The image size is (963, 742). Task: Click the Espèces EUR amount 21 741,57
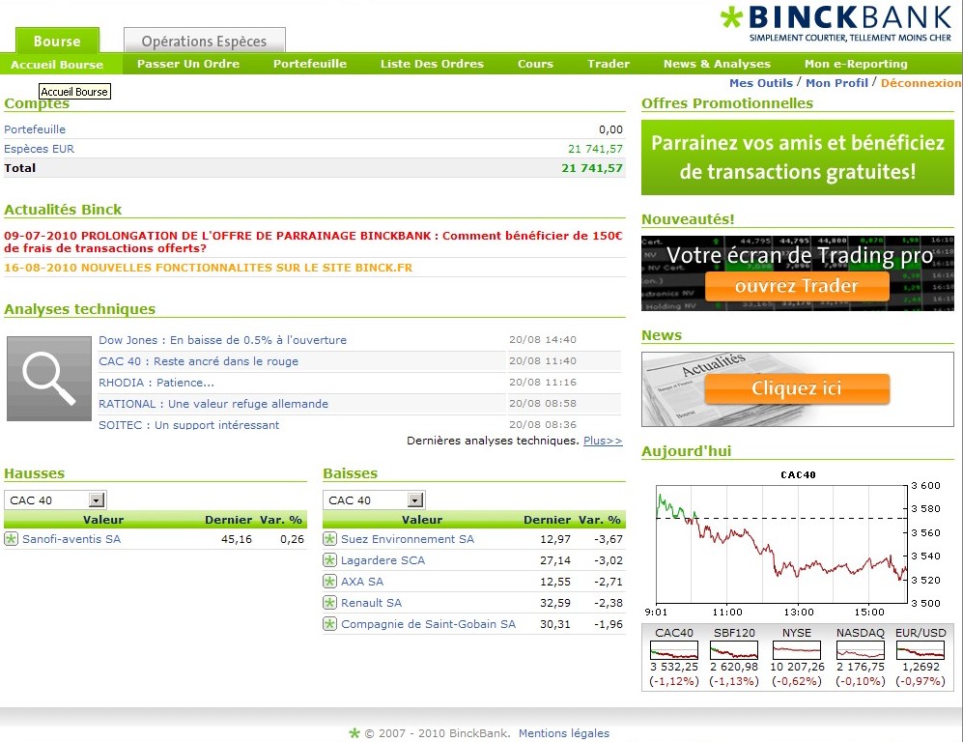[595, 149]
